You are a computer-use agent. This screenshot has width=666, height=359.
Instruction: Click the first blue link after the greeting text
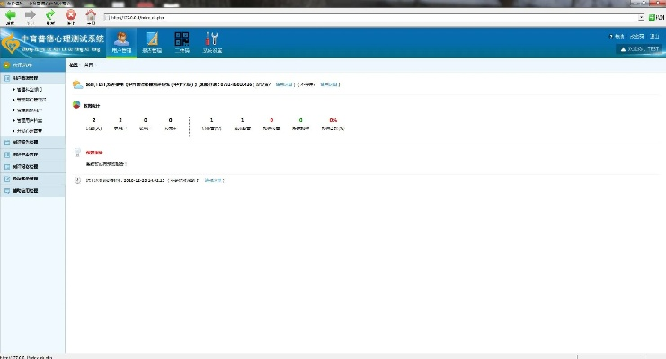283,83
